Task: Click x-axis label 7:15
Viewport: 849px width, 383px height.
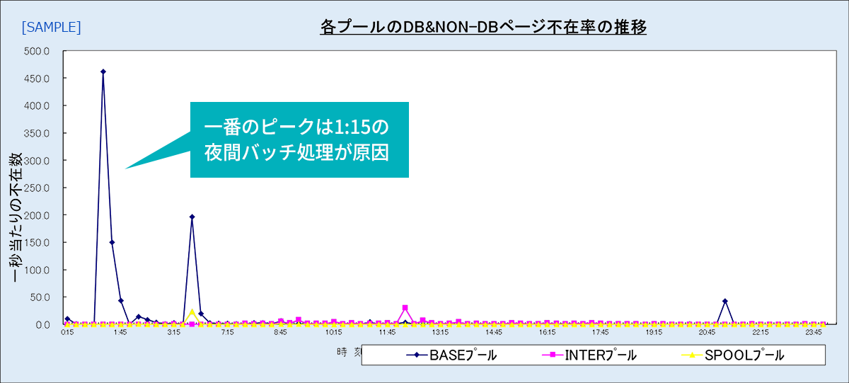Action: 227,332
